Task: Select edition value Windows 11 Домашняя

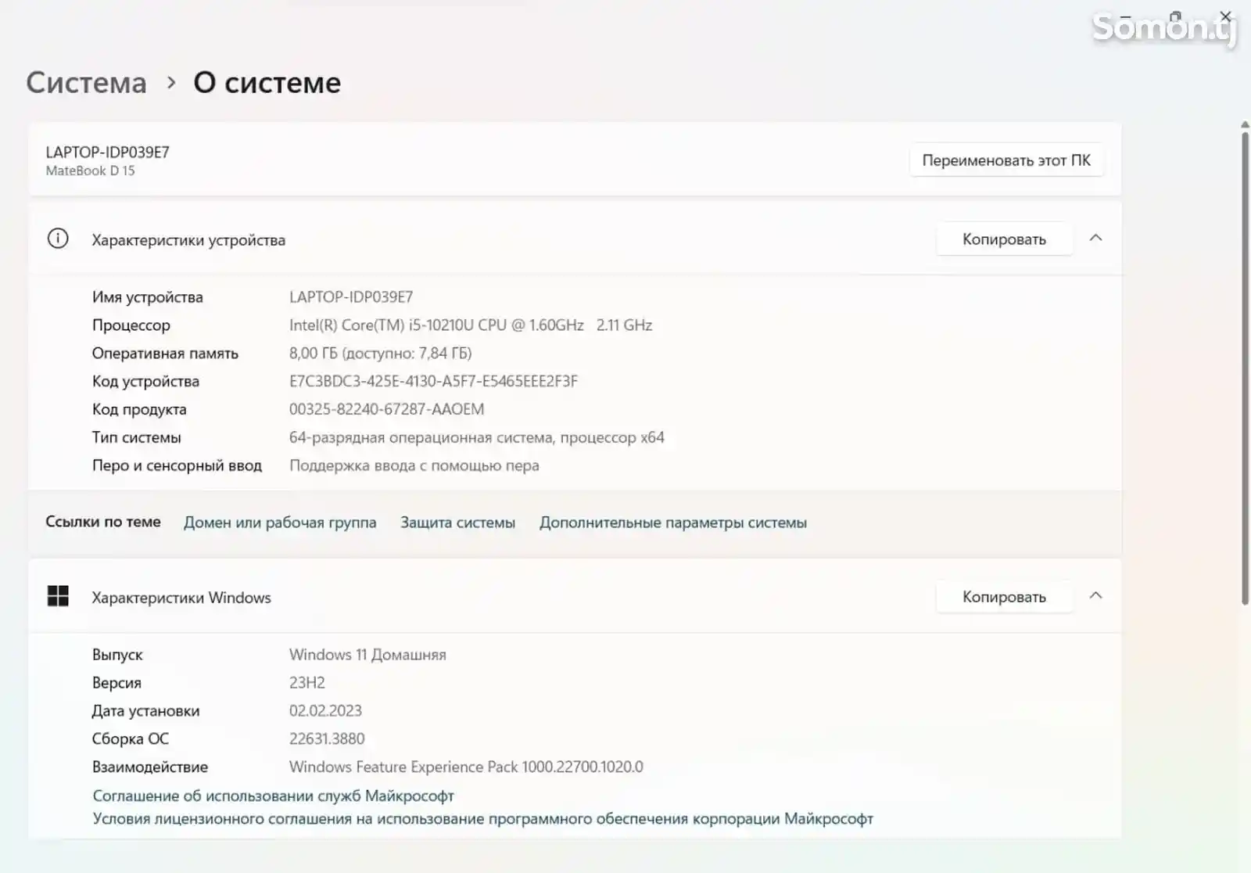Action: click(x=367, y=655)
